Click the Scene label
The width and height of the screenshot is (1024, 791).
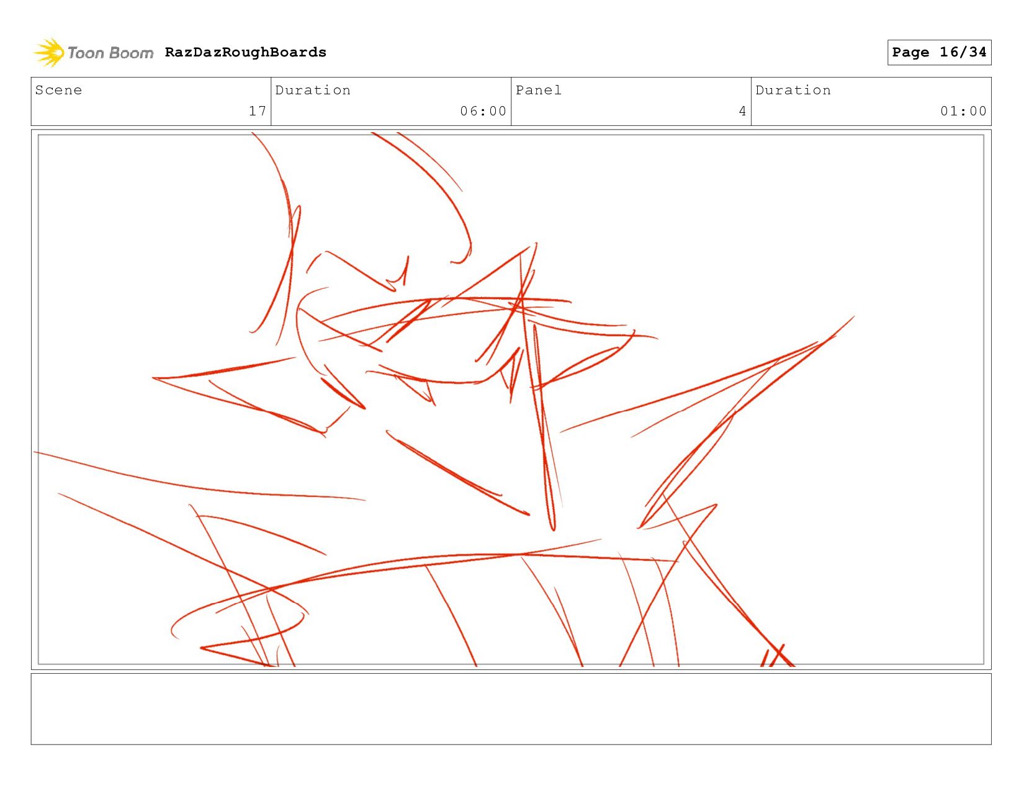[x=58, y=90]
